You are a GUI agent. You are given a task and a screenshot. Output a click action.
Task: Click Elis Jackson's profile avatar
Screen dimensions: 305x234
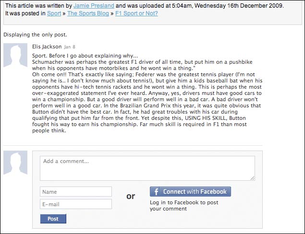(15, 55)
